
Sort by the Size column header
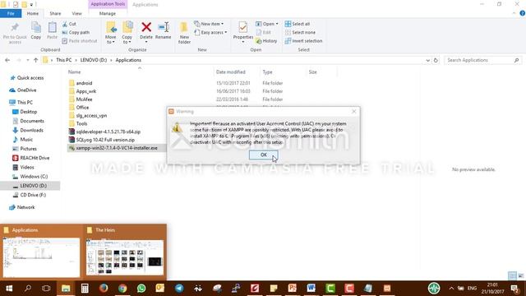(312, 72)
